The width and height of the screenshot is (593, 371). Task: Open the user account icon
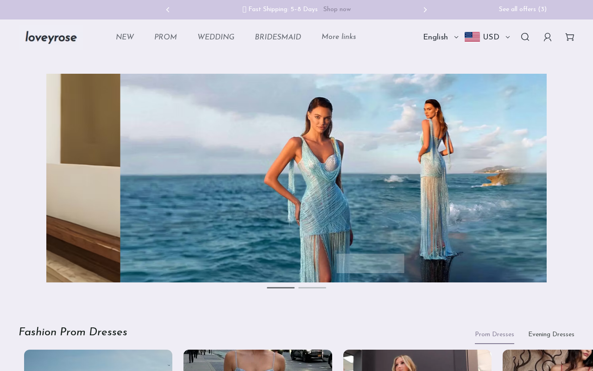tap(548, 37)
